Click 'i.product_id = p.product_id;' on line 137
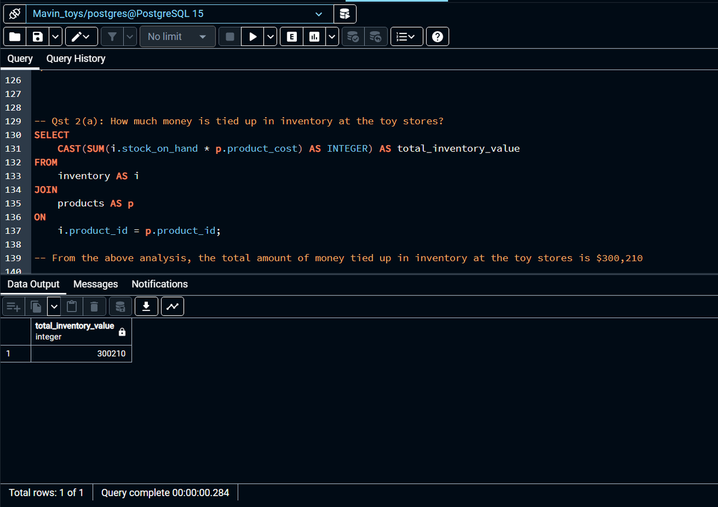This screenshot has height=507, width=718. 139,231
